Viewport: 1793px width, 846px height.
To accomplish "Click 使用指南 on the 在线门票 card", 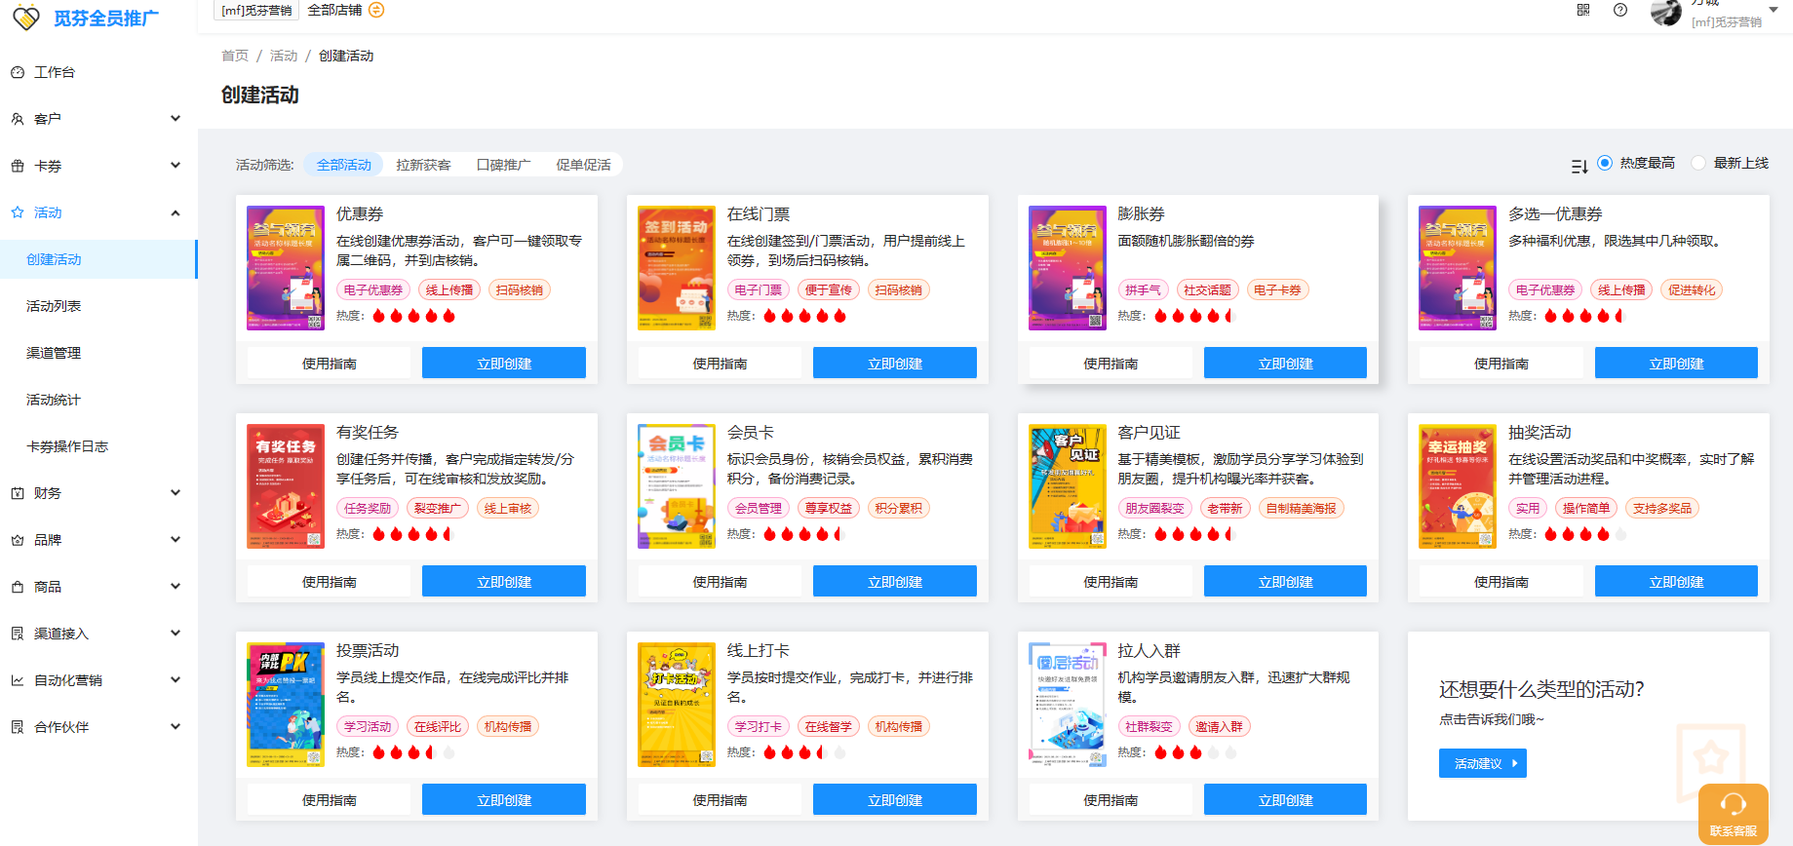I will (720, 363).
